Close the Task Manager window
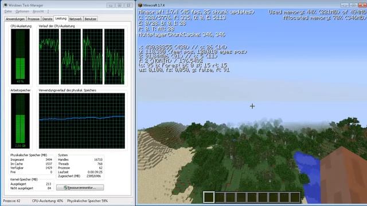 (x=128, y=5)
